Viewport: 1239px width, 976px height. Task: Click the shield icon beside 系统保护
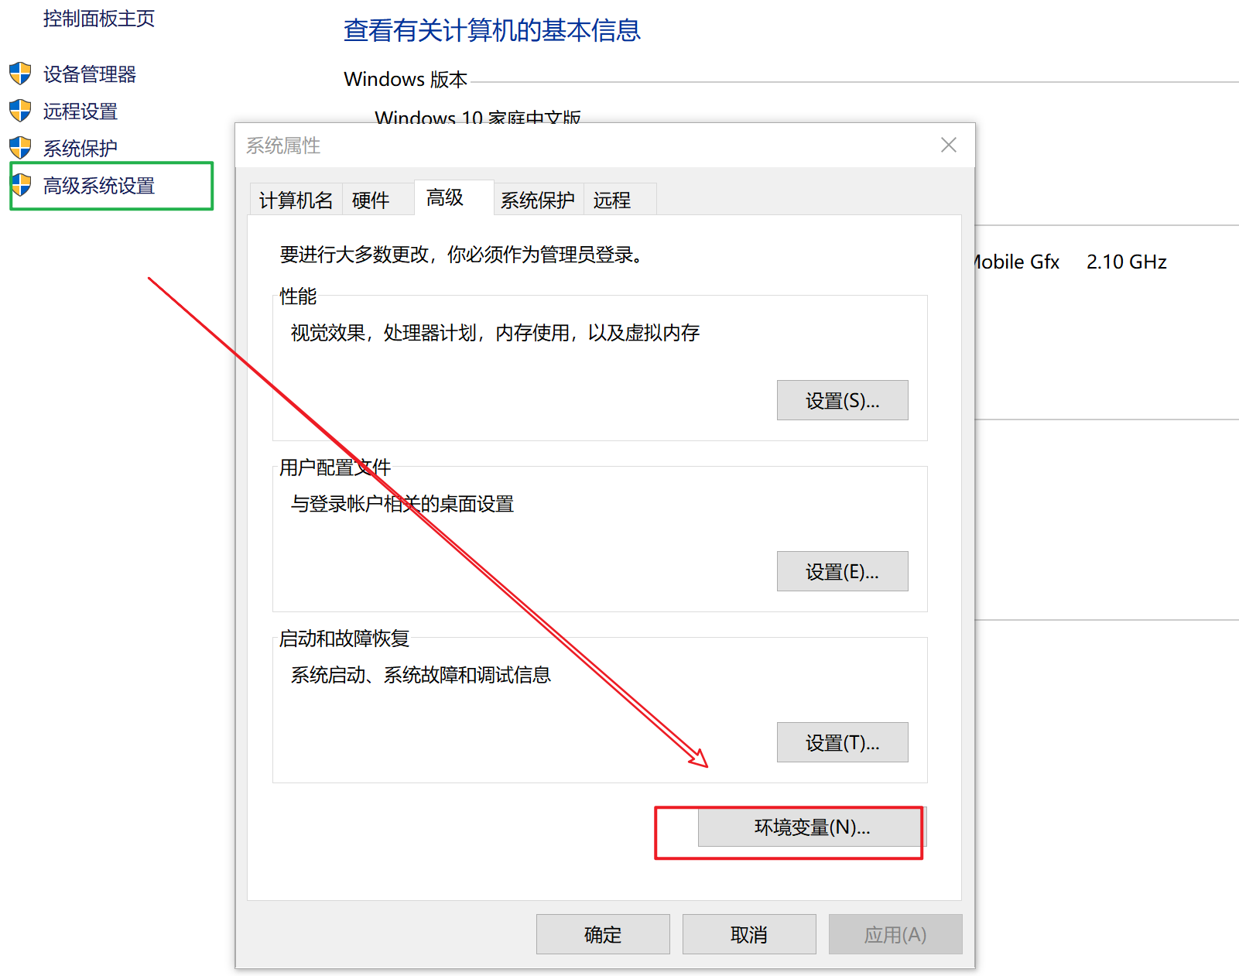tap(20, 147)
